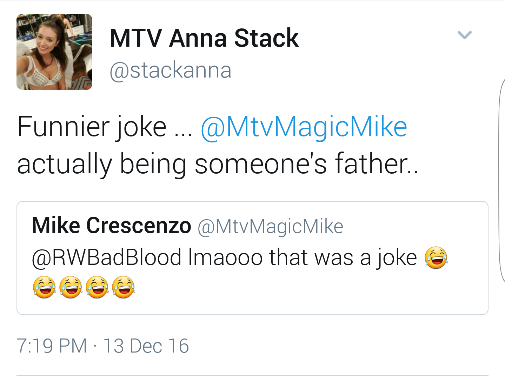Click the first emoji in the four-emoji row
The image size is (505, 382).
[44, 287]
